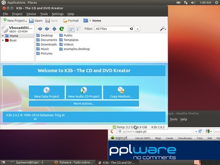Start a New Audio CD Project
The image size is (220, 165).
(x=84, y=92)
